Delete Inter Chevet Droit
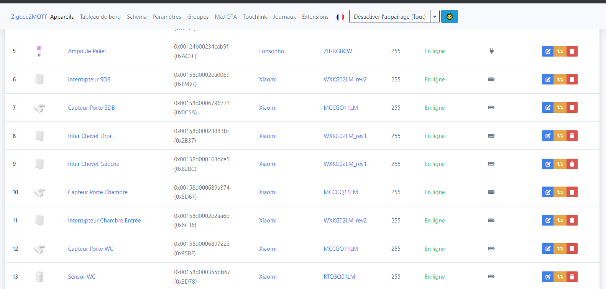The image size is (606, 289). point(572,136)
